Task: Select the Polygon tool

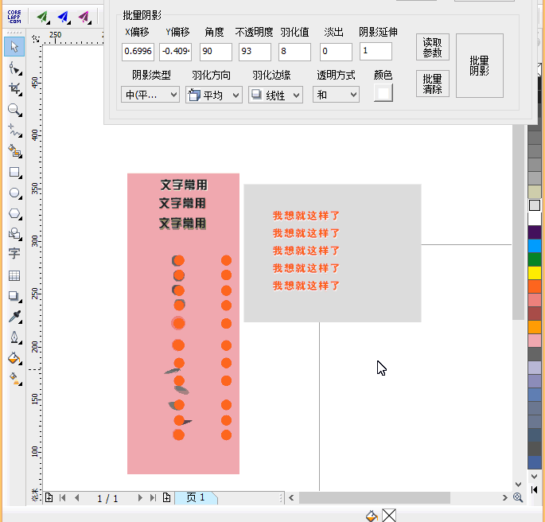Action: [14, 213]
